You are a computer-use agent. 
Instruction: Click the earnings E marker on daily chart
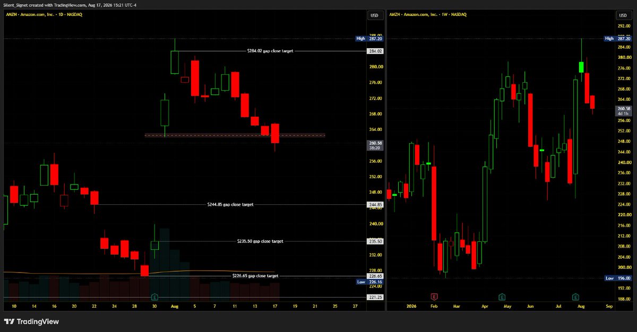tap(155, 297)
